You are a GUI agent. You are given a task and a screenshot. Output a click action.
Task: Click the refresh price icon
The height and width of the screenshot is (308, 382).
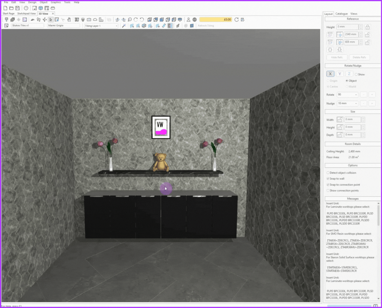tap(236, 20)
